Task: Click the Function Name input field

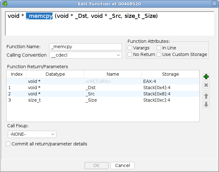Action: pyautogui.click(x=85, y=47)
